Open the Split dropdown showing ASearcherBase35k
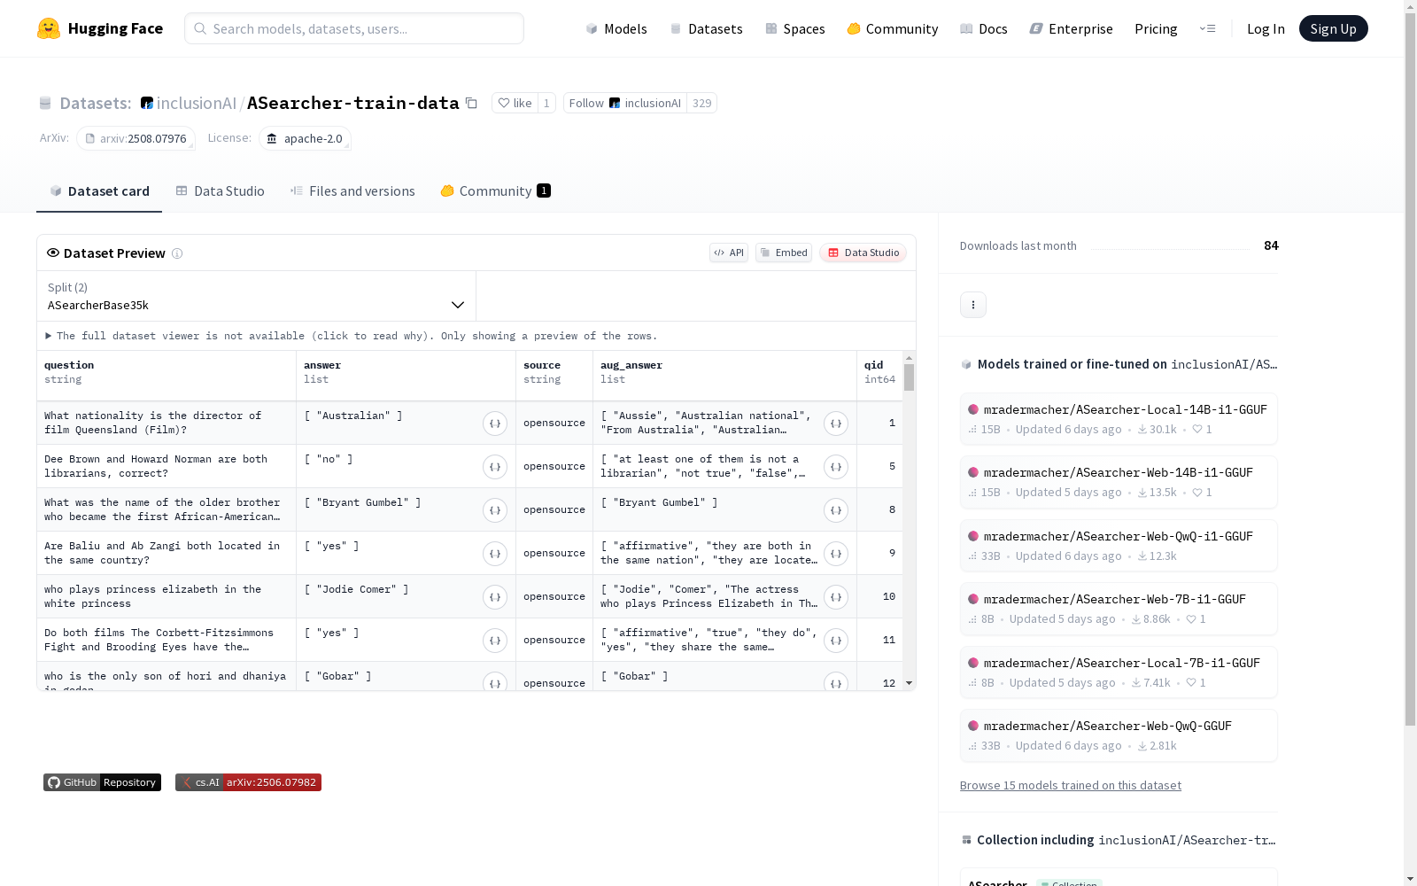The height and width of the screenshot is (886, 1417). coord(257,296)
